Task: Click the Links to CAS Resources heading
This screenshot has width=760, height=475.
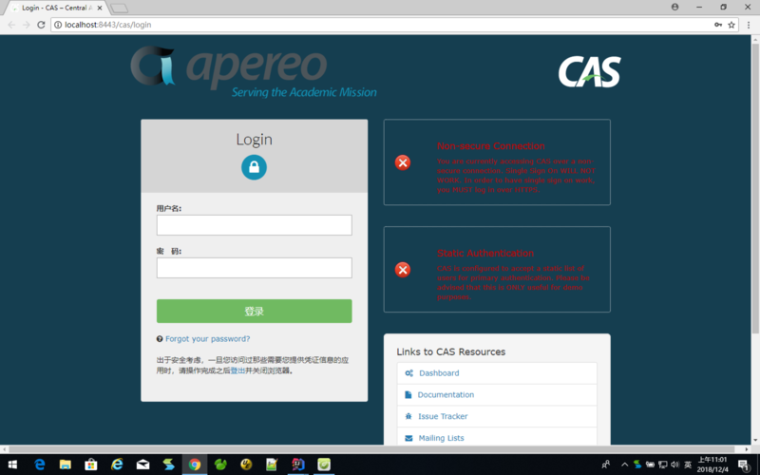Action: [x=450, y=351]
